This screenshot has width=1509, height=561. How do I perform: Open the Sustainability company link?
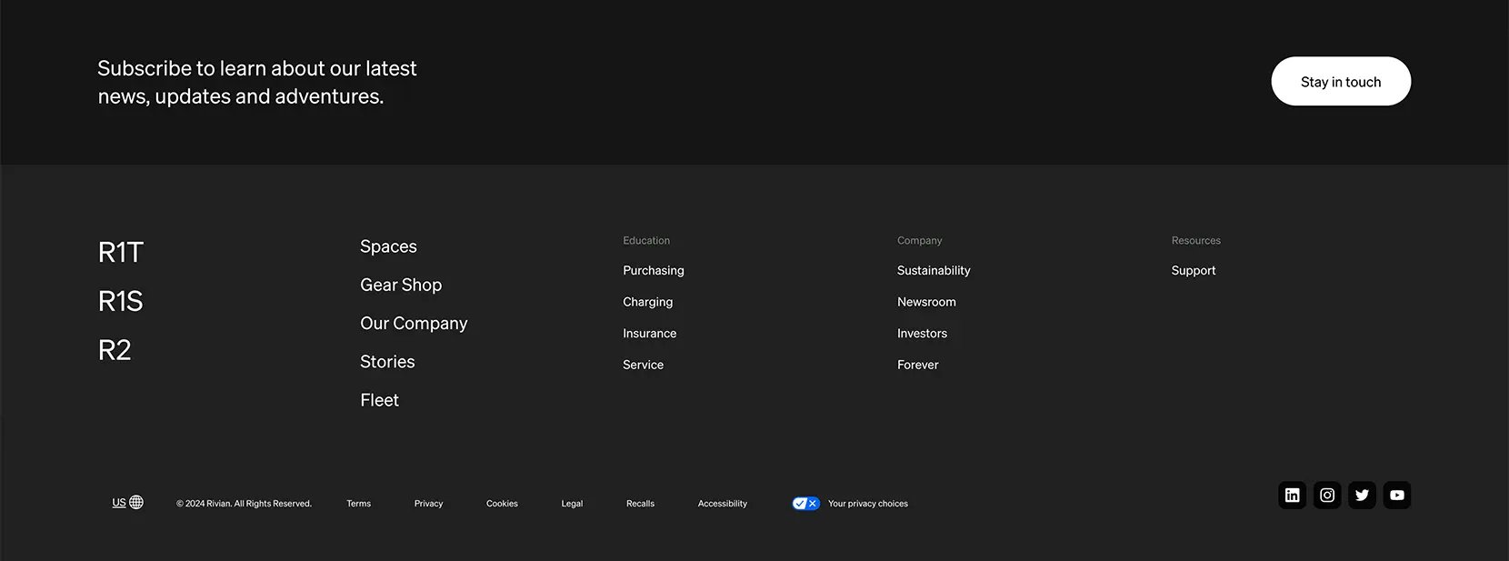[934, 271]
